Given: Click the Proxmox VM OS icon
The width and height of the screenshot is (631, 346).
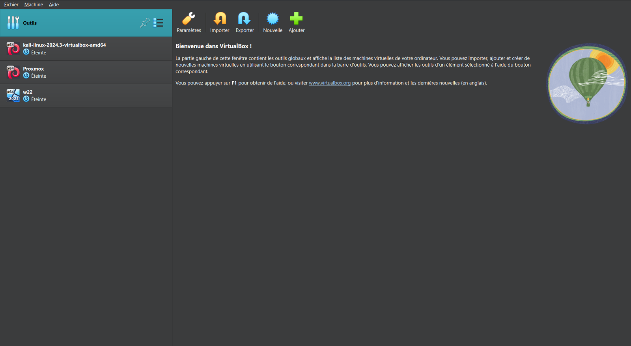Looking at the screenshot, I should [13, 72].
